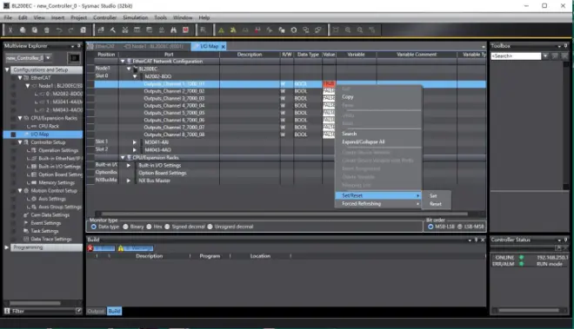Close the Build panel with its X
The image size is (574, 329).
pyautogui.click(x=483, y=240)
